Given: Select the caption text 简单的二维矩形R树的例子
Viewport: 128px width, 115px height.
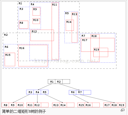Looking at the screenshot, I should click(x=24, y=111).
